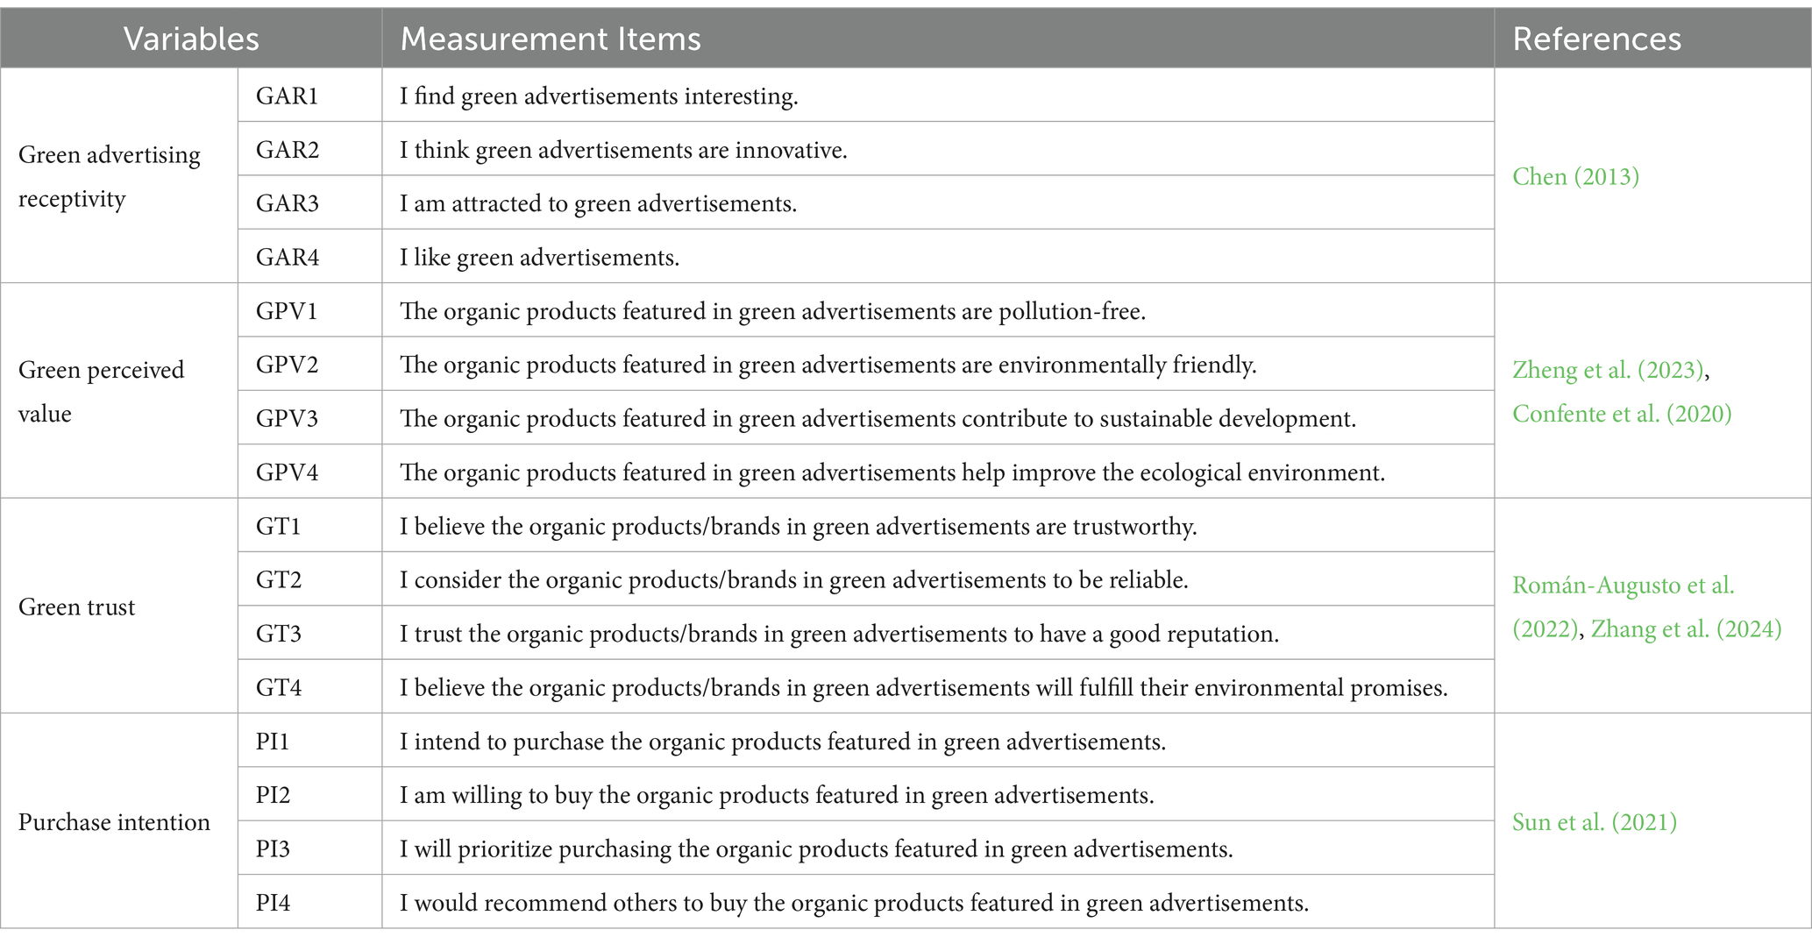Follow the Confente et al. (2020) reference

tap(1622, 414)
